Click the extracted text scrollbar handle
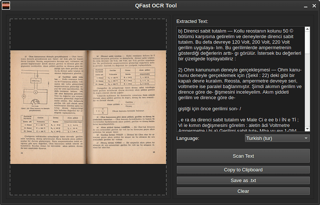320x205 pixels. pos(307,42)
